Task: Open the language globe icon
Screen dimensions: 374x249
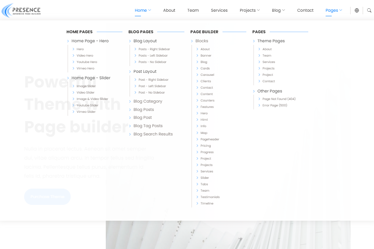Action: (x=357, y=10)
